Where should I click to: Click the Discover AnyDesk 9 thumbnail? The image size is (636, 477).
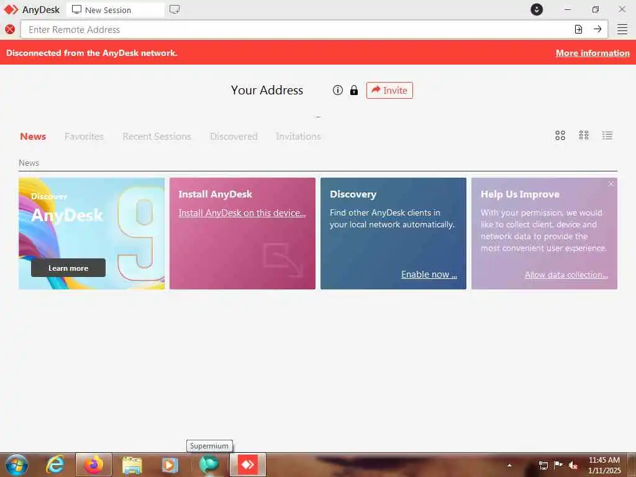tap(92, 234)
